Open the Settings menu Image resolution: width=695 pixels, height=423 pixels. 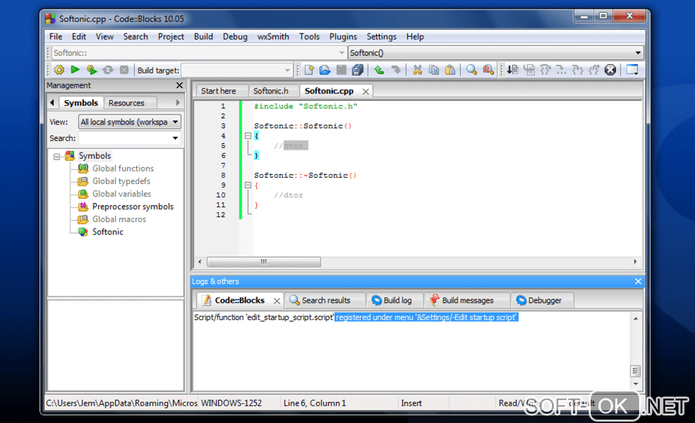click(381, 37)
